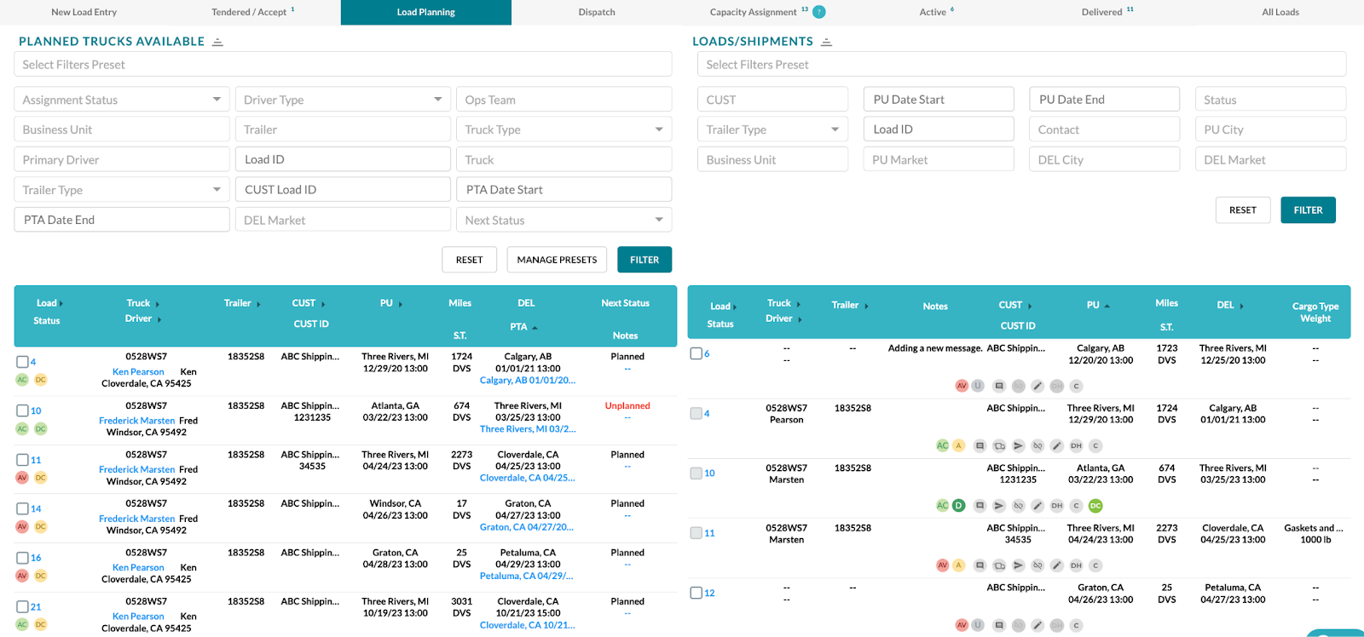Click the red AV badge for load 11 in Planned Trucks
This screenshot has width=1364, height=637.
[22, 478]
